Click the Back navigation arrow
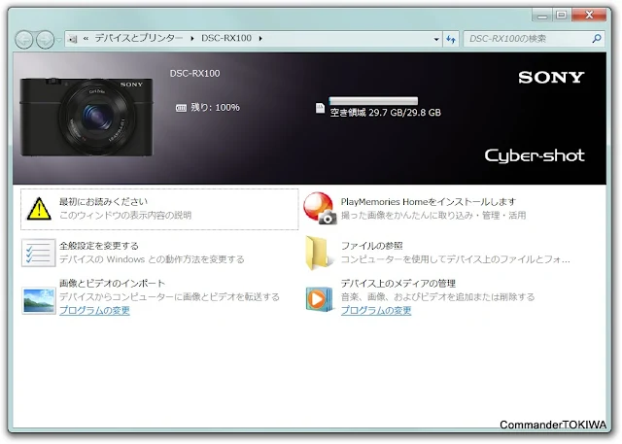622x444 pixels. point(23,39)
